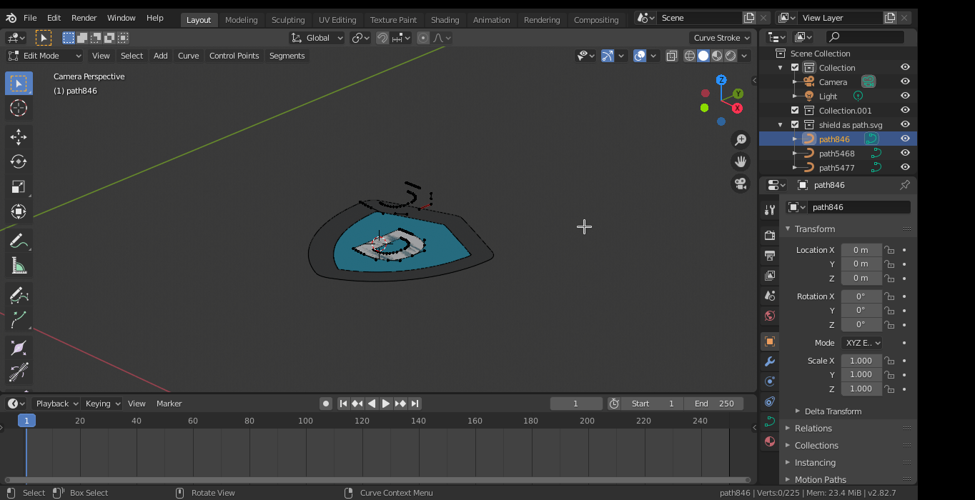Select the Rotate tool

pyautogui.click(x=19, y=161)
